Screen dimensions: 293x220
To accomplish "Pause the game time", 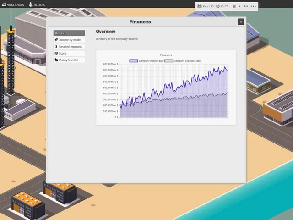I will [234, 6].
